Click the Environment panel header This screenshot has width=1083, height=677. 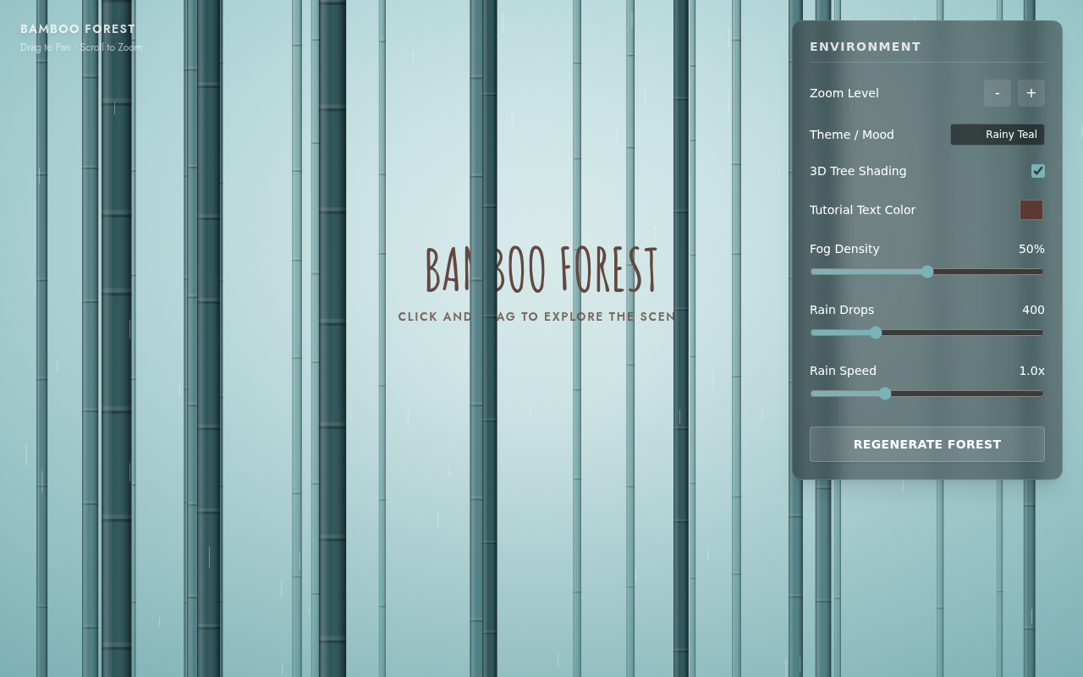(866, 47)
